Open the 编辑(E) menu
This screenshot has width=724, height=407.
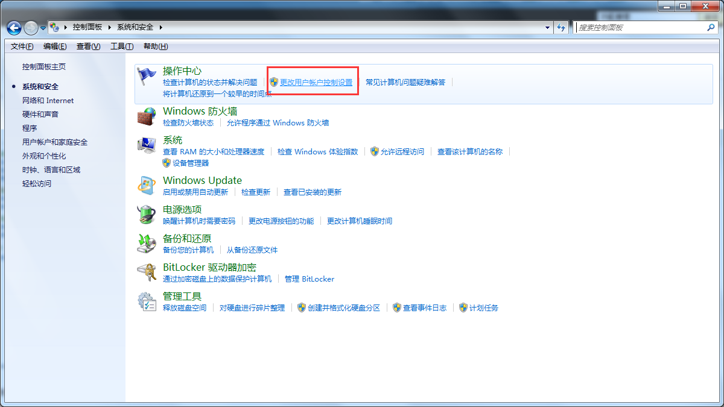(55, 46)
